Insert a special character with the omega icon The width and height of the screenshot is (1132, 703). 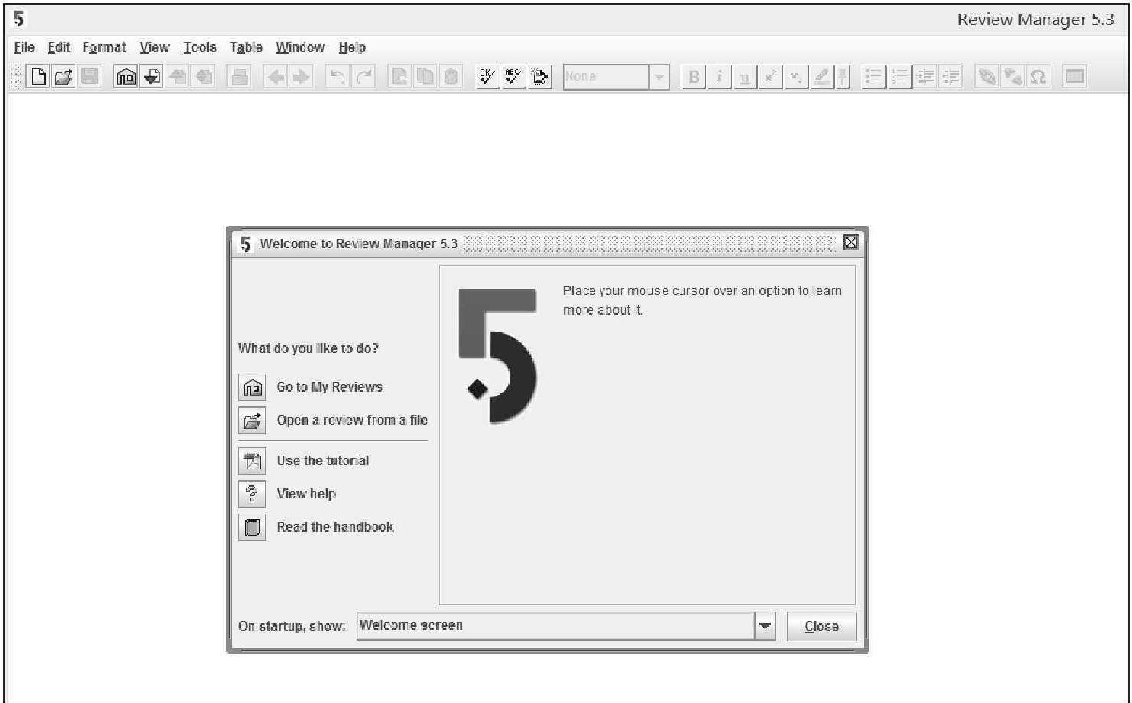pos(1038,76)
